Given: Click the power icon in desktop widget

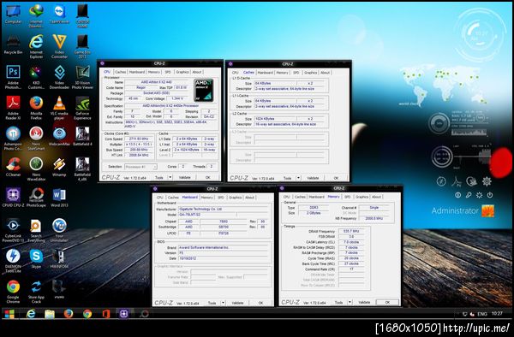Looking at the screenshot, I should (x=490, y=195).
